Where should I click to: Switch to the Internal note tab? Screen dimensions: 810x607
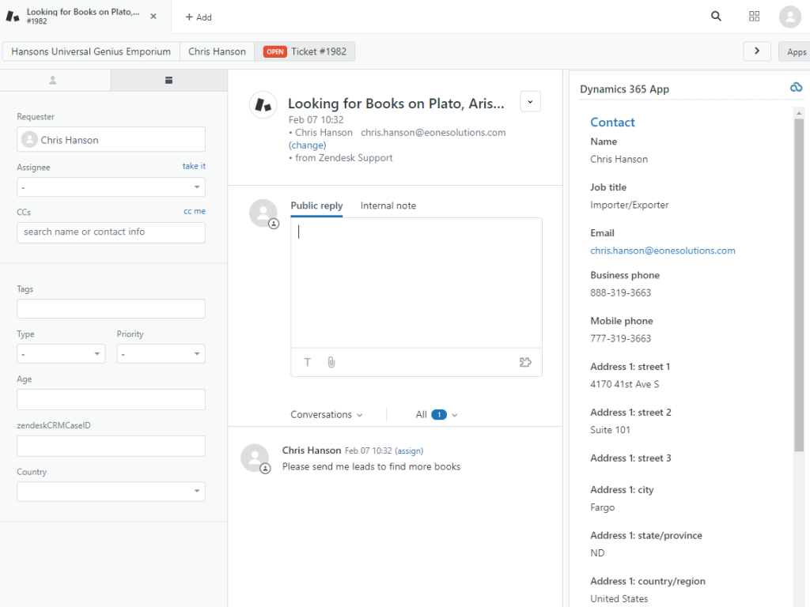[x=388, y=205]
